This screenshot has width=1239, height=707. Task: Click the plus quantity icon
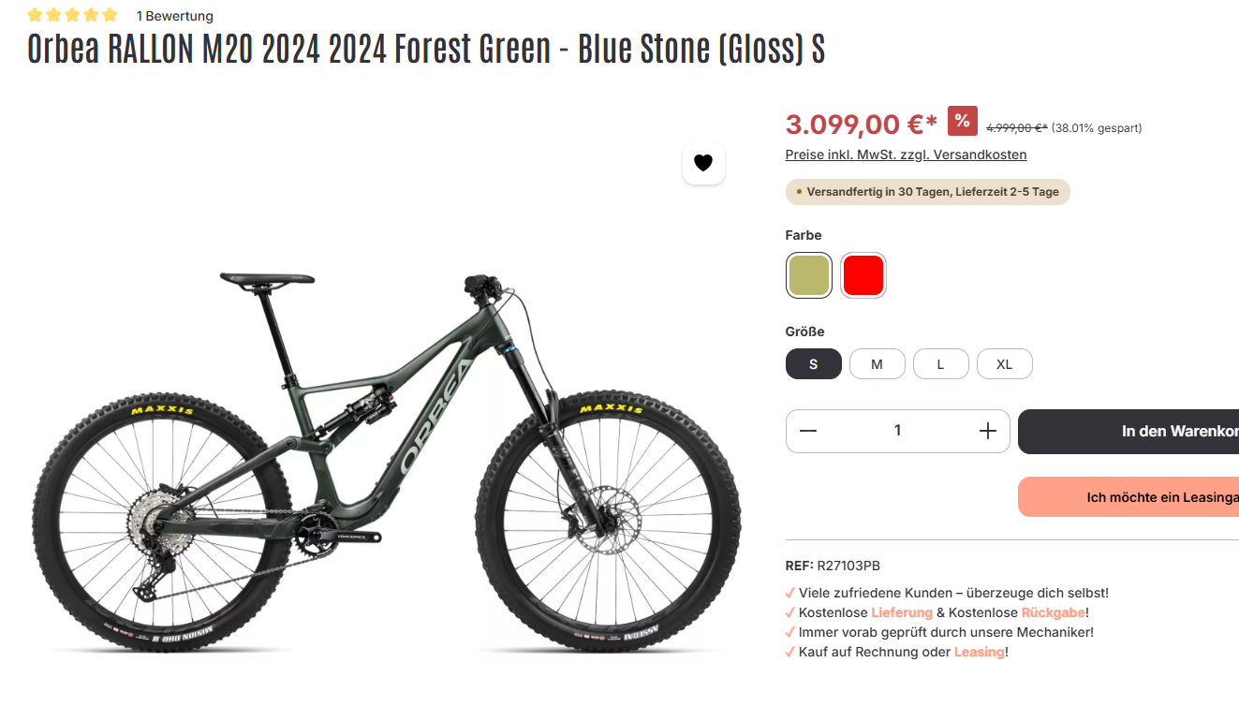tap(987, 431)
